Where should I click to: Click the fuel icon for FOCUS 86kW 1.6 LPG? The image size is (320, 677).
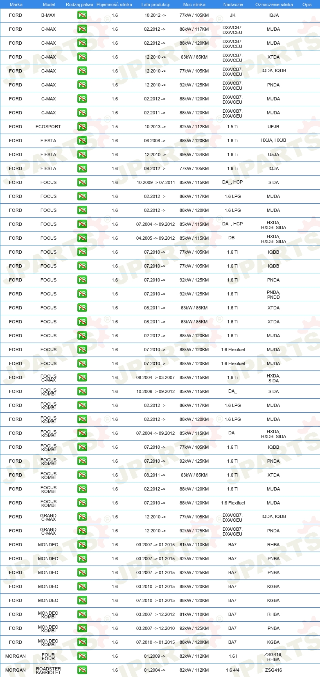[82, 197]
